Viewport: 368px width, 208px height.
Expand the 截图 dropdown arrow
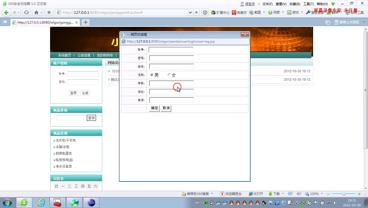(264, 12)
